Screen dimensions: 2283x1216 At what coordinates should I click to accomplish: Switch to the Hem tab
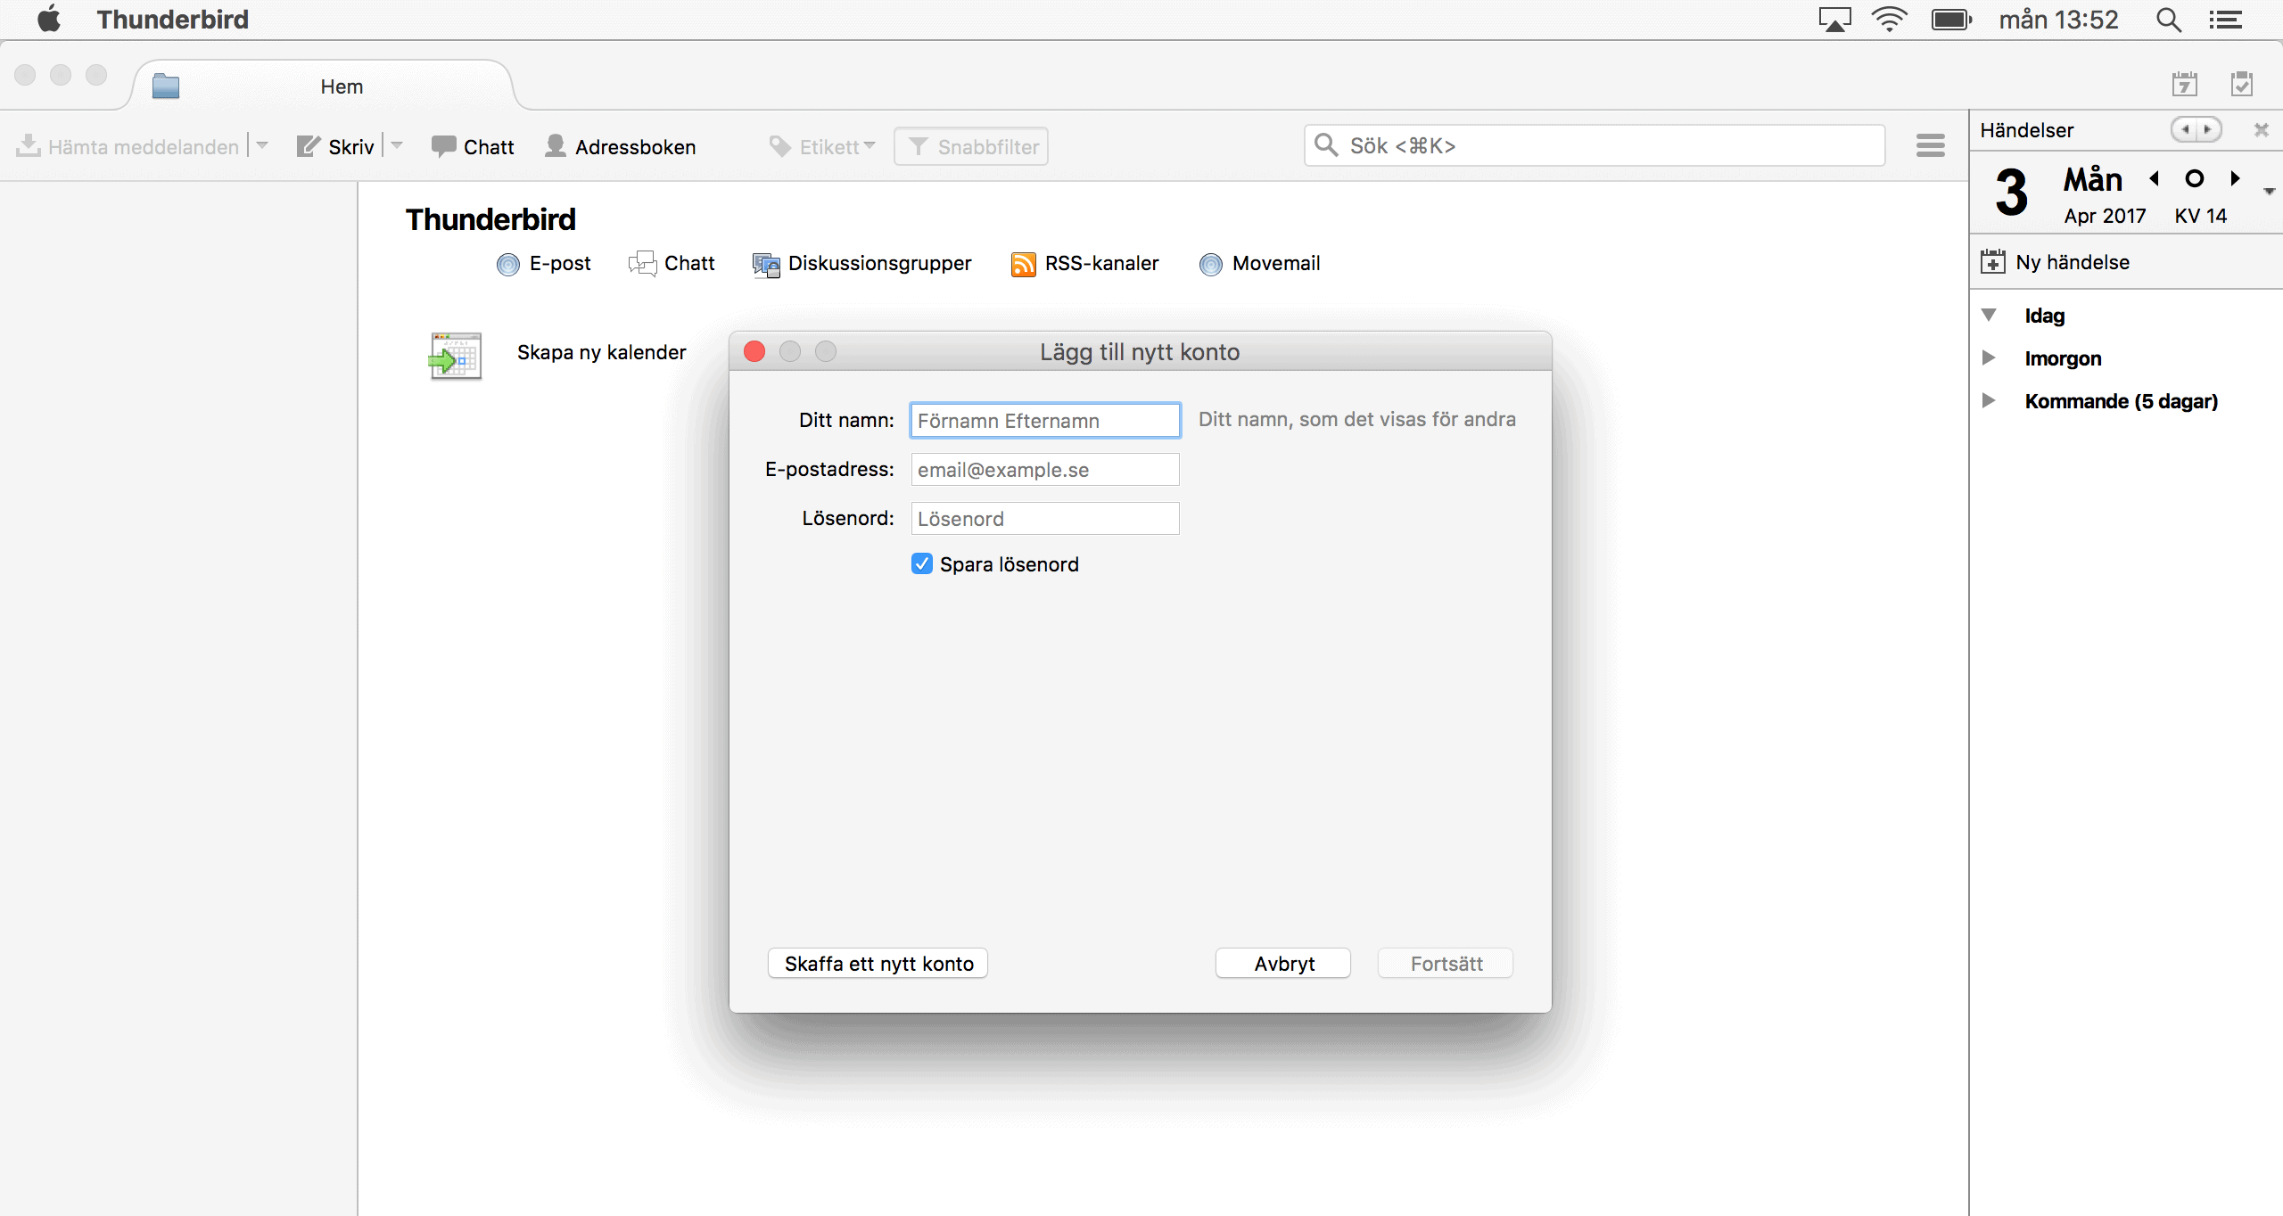pyautogui.click(x=323, y=86)
